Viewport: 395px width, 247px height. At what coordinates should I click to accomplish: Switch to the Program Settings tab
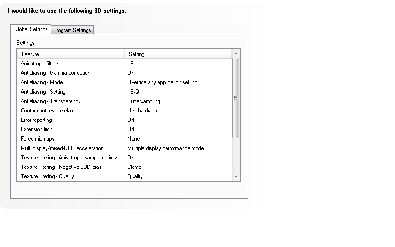point(72,30)
